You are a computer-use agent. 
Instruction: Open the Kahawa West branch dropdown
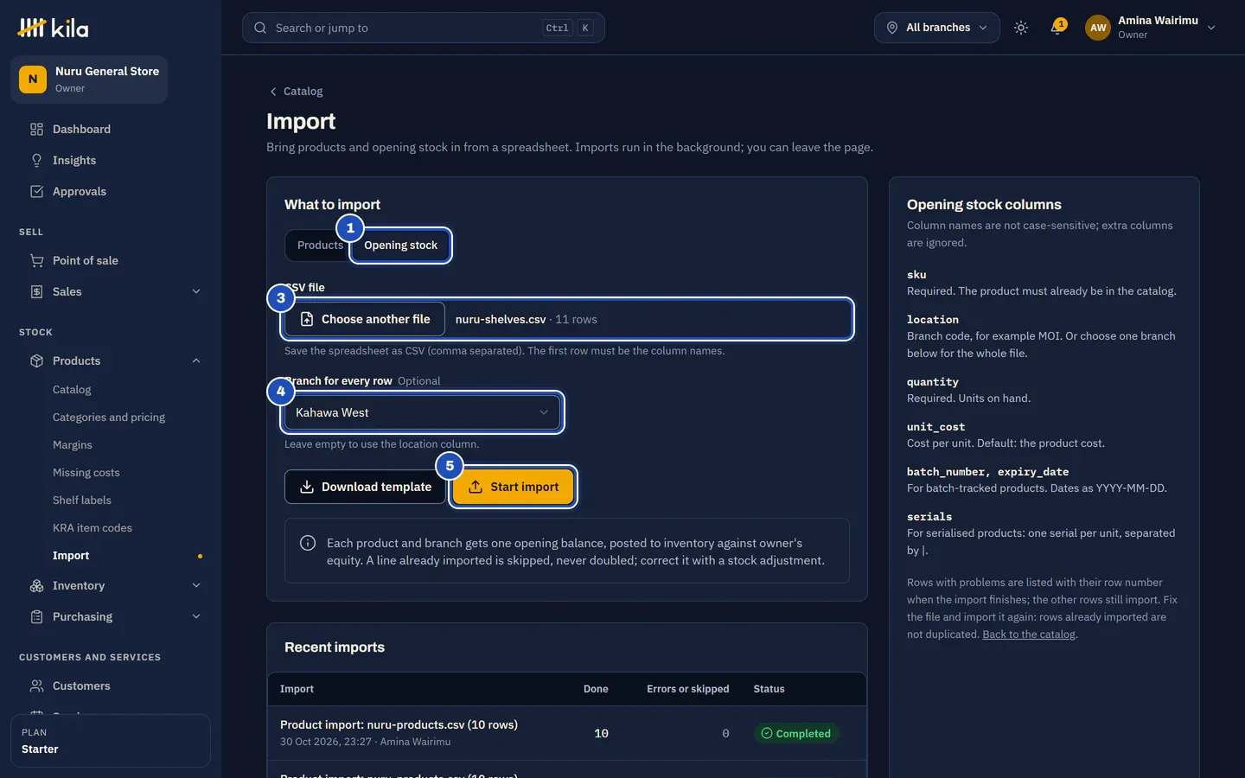coord(423,412)
